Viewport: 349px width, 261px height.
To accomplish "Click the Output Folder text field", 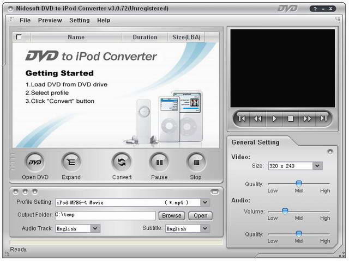I will 105,215.
